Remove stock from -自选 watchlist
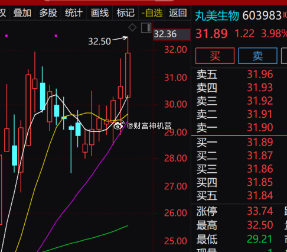This screenshot has height=252, width=287. point(152,13)
